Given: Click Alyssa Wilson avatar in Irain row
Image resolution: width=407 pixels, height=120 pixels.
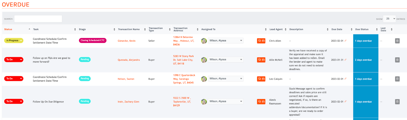Looking at the screenshot, I should coord(204,102).
